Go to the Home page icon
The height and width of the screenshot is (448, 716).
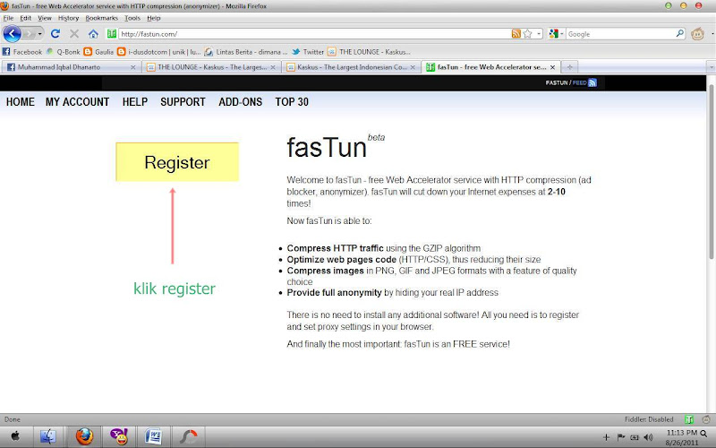[x=93, y=34]
